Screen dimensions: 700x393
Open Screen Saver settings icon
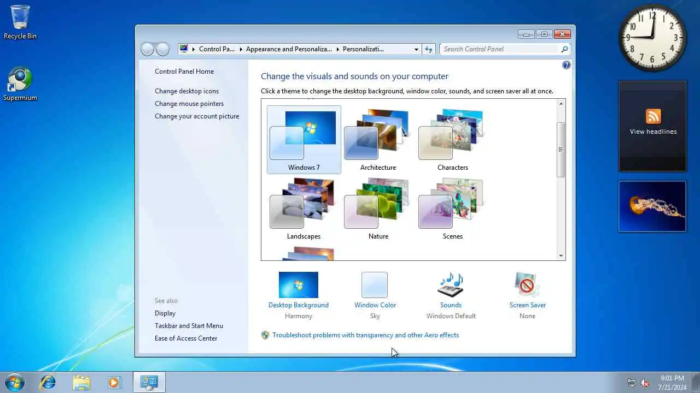[527, 285]
